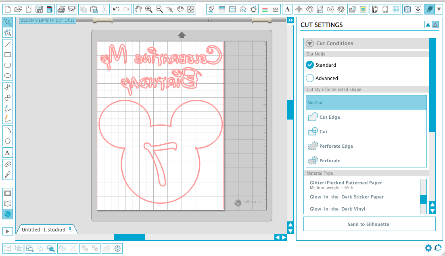The image size is (445, 256).
Task: Click the Zoom Out magnifier
Action: pyautogui.click(x=159, y=9)
